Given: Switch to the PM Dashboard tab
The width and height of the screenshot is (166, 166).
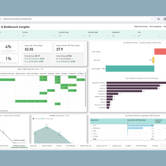Looking at the screenshot, I should [71, 146].
